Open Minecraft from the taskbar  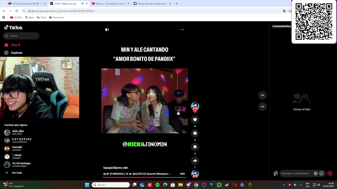(x=219, y=185)
